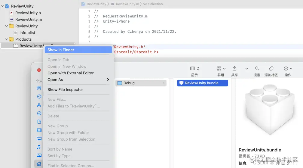Select Info.plist in project navigator
Image resolution: width=303 pixels, height=168 pixels.
point(27,33)
